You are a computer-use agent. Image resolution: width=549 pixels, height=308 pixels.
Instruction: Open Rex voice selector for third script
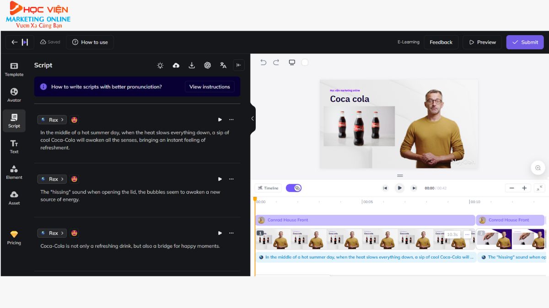click(52, 233)
